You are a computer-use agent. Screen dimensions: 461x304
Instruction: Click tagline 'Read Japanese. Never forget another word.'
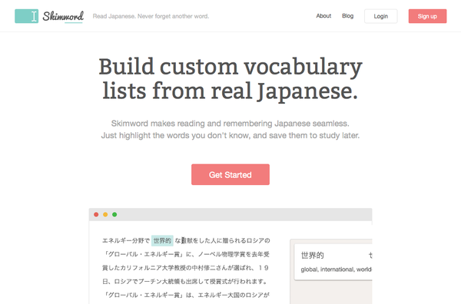click(151, 16)
